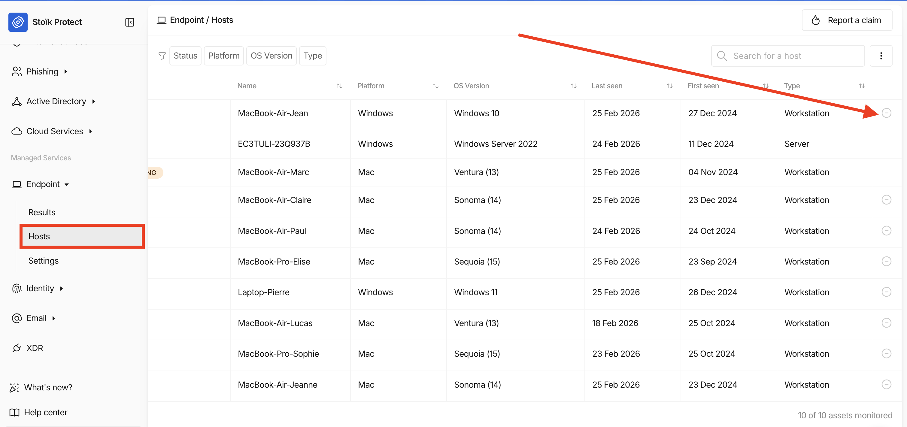Viewport: 907px width, 427px height.
Task: Open Endpoint Settings page
Action: (x=43, y=261)
